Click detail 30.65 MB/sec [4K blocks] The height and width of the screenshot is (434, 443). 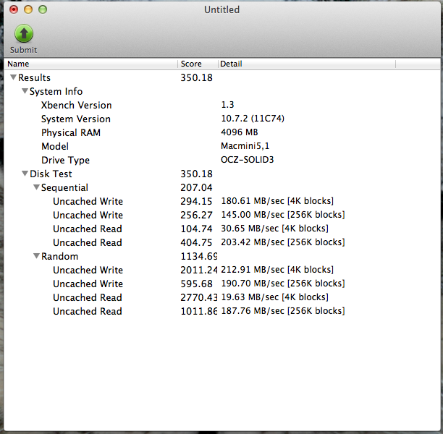[x=274, y=228]
